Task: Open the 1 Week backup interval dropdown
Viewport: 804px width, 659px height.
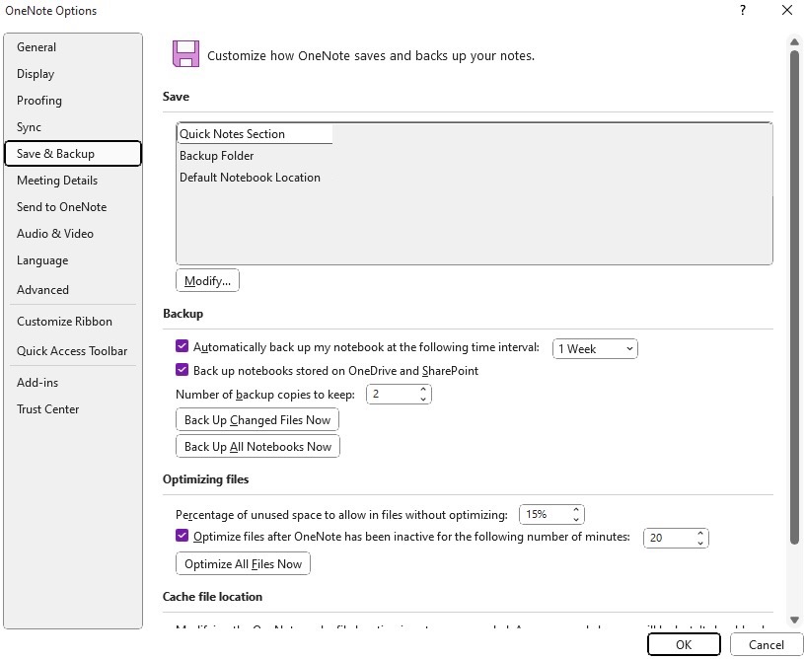Action: click(595, 348)
